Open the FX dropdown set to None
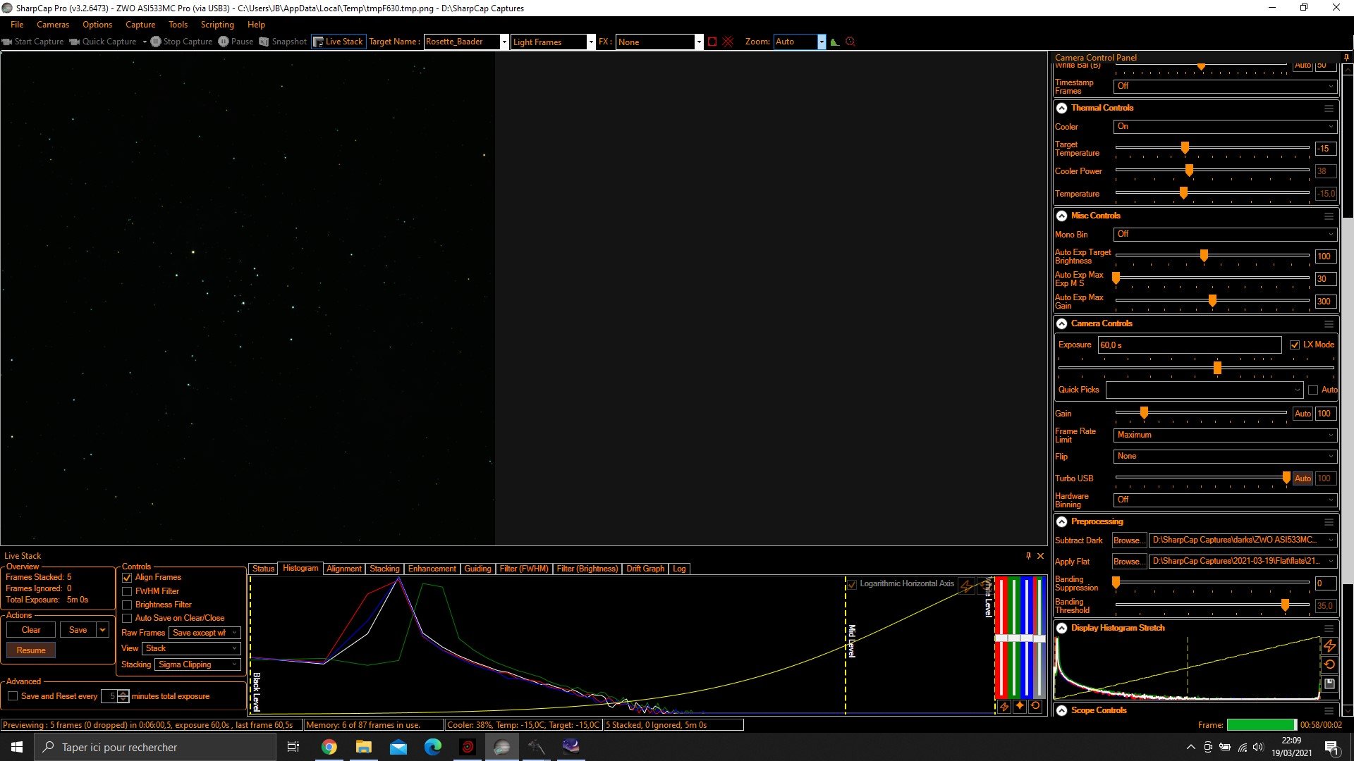Viewport: 1354px width, 761px height. point(659,42)
